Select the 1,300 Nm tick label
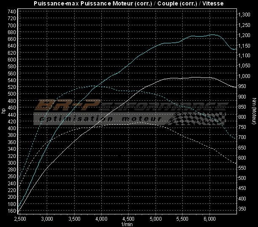Screen dimensions: 258x227 coord(244,15)
